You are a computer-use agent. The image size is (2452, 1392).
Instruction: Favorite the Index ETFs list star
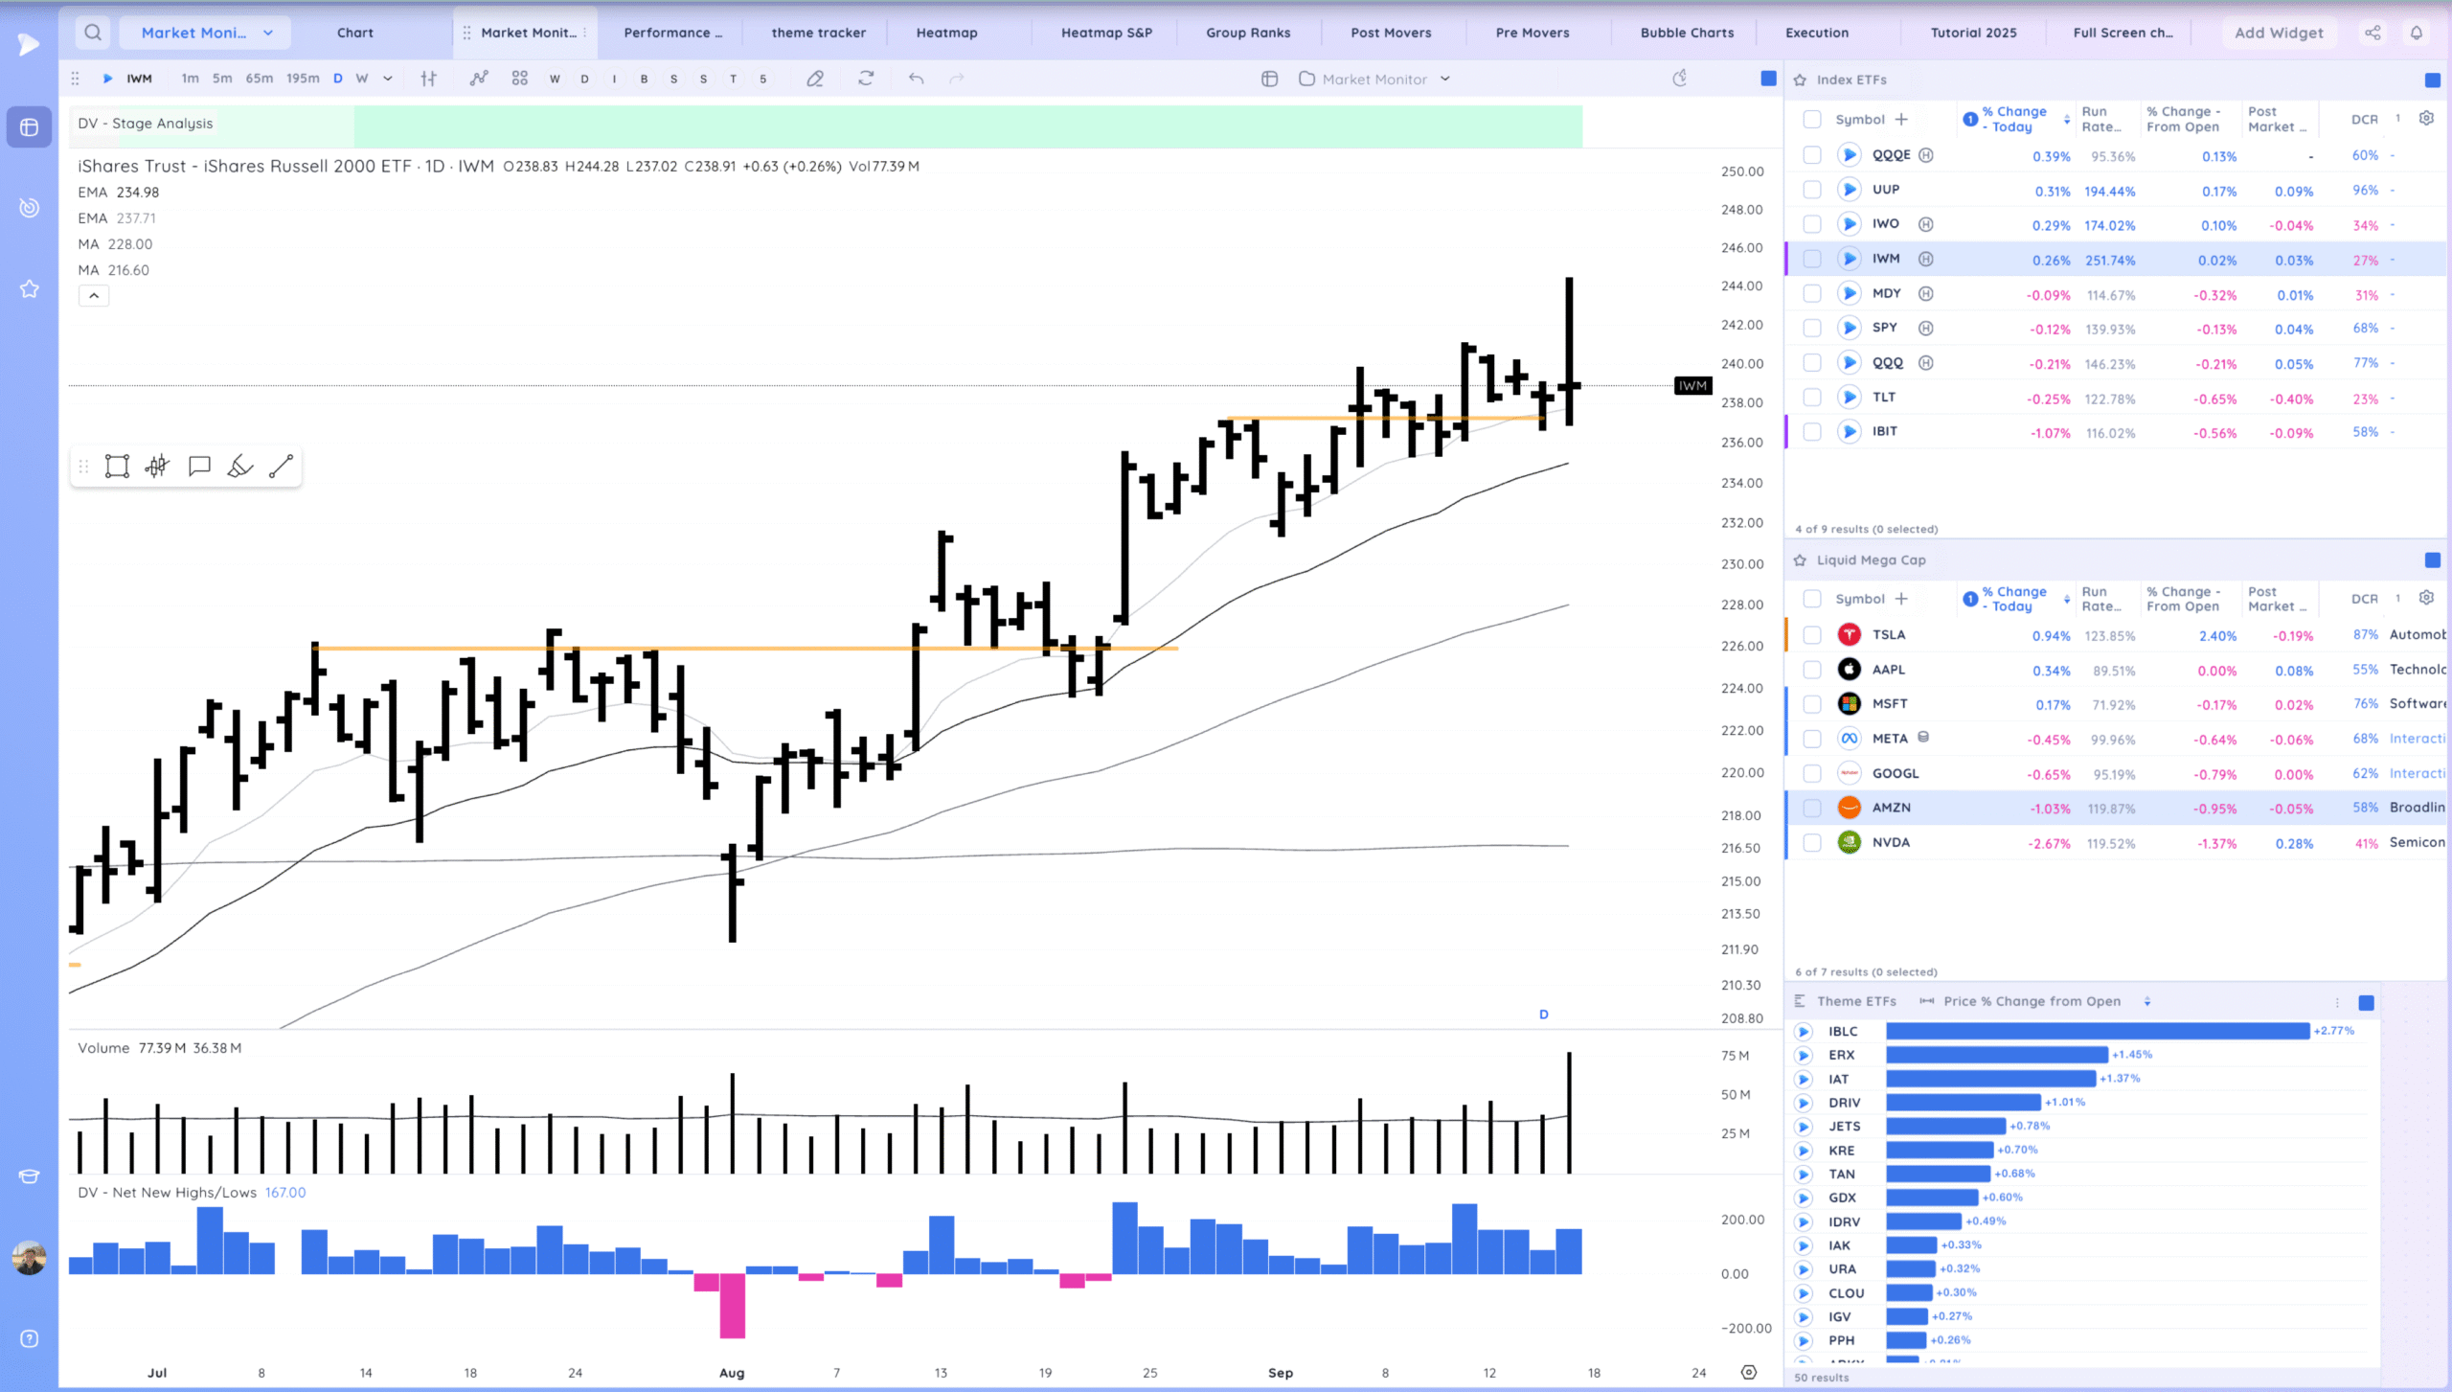(x=1800, y=80)
